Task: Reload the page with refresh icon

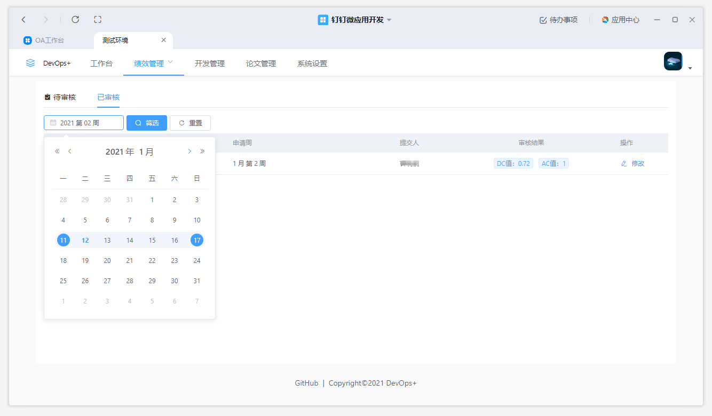Action: (75, 20)
